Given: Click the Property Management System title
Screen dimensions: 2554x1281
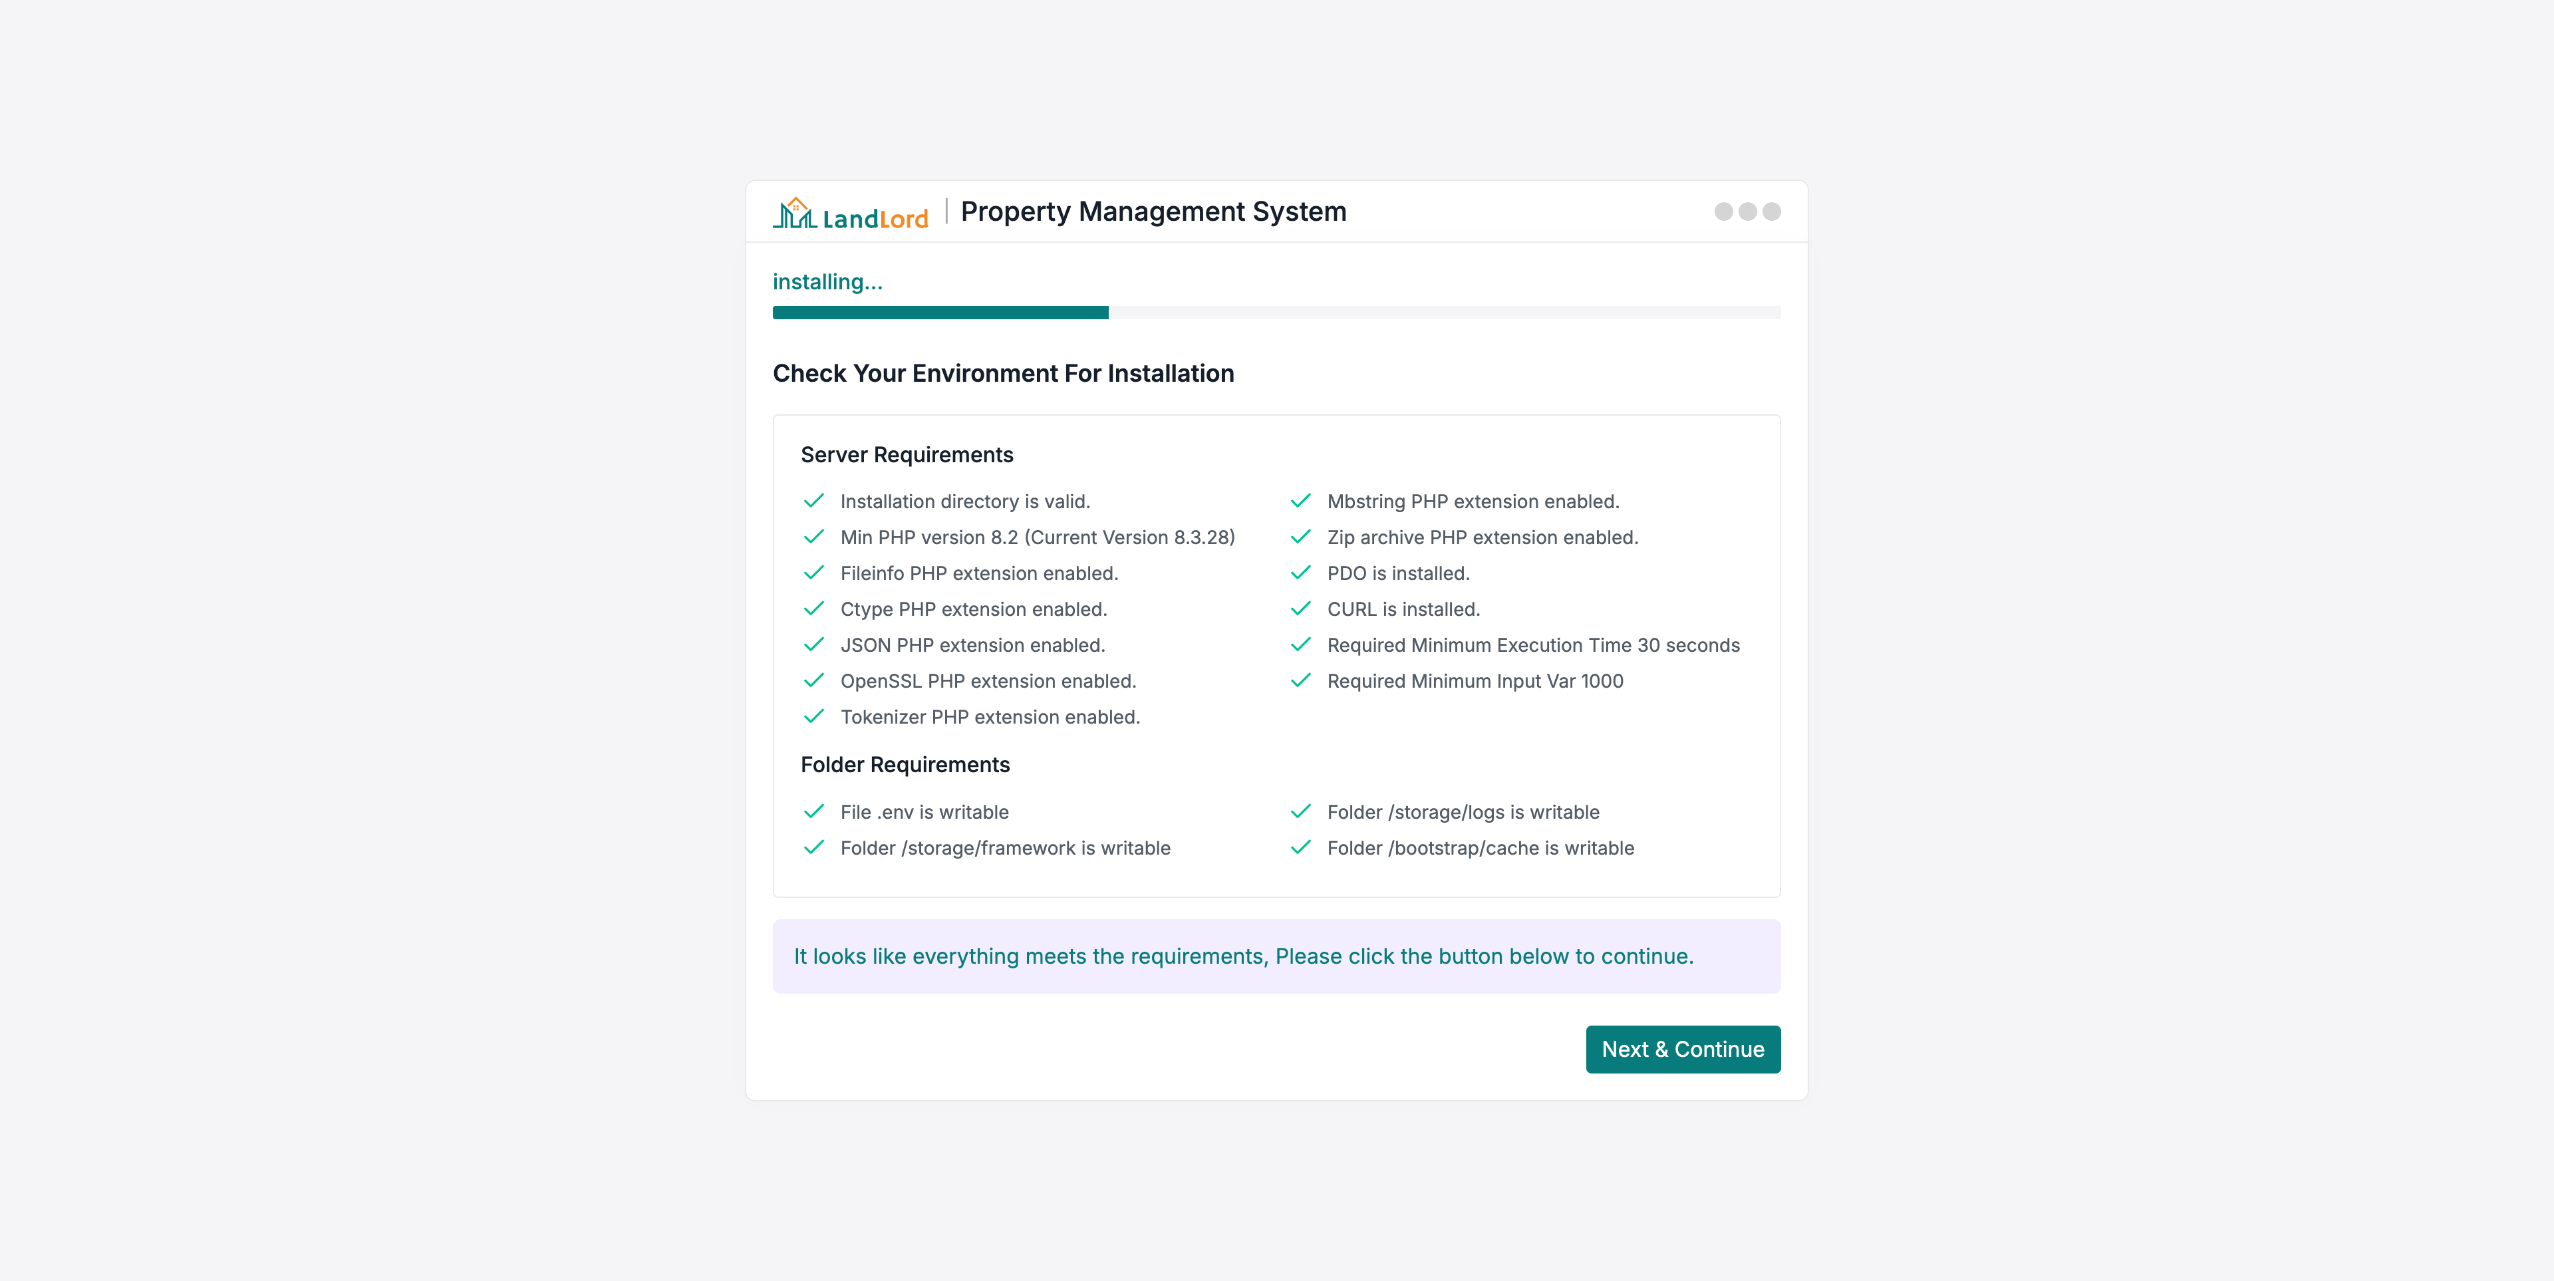Looking at the screenshot, I should pyautogui.click(x=1153, y=212).
